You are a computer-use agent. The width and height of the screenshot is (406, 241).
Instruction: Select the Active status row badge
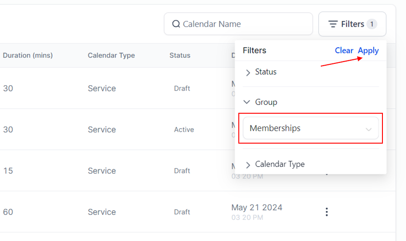click(184, 130)
